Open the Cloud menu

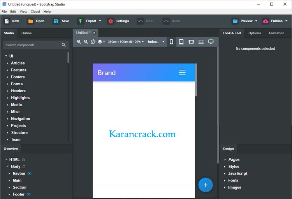(35, 12)
